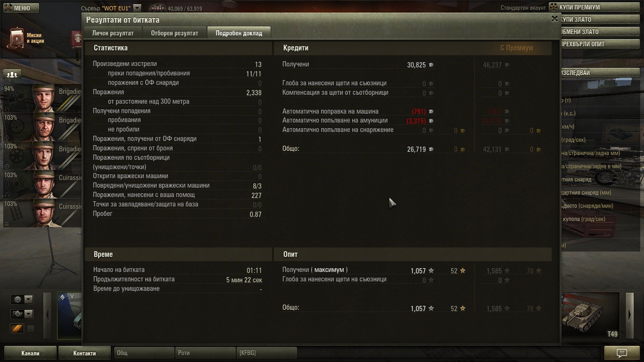Viewport: 644px width, 362px height.
Task: Click the carousel left arrow
Action: pos(47,314)
